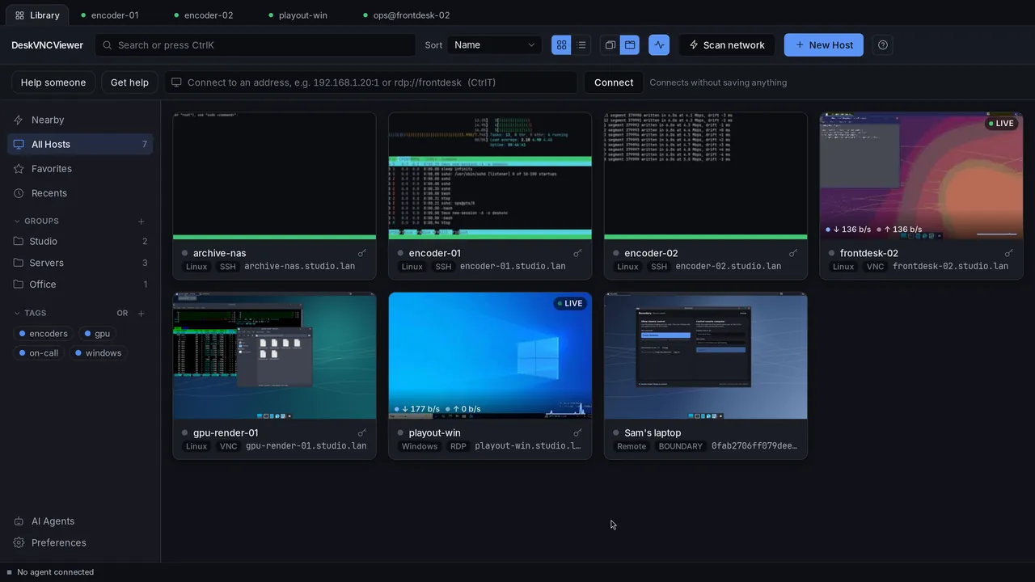Open Preferences settings
The width and height of the screenshot is (1035, 582).
pos(80,543)
